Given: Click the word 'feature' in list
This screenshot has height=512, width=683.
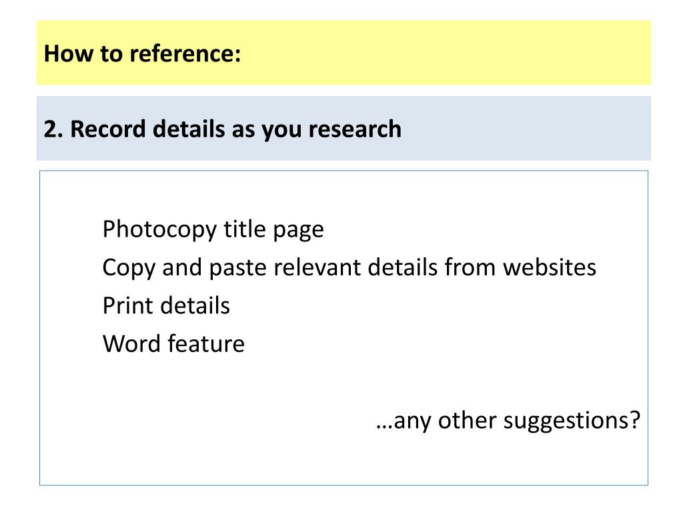Looking at the screenshot, I should coord(206,343).
